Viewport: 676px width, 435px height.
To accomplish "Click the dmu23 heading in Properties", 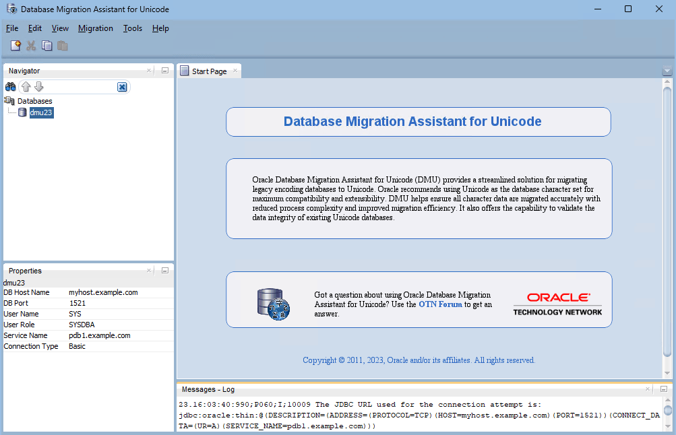I will pos(14,283).
